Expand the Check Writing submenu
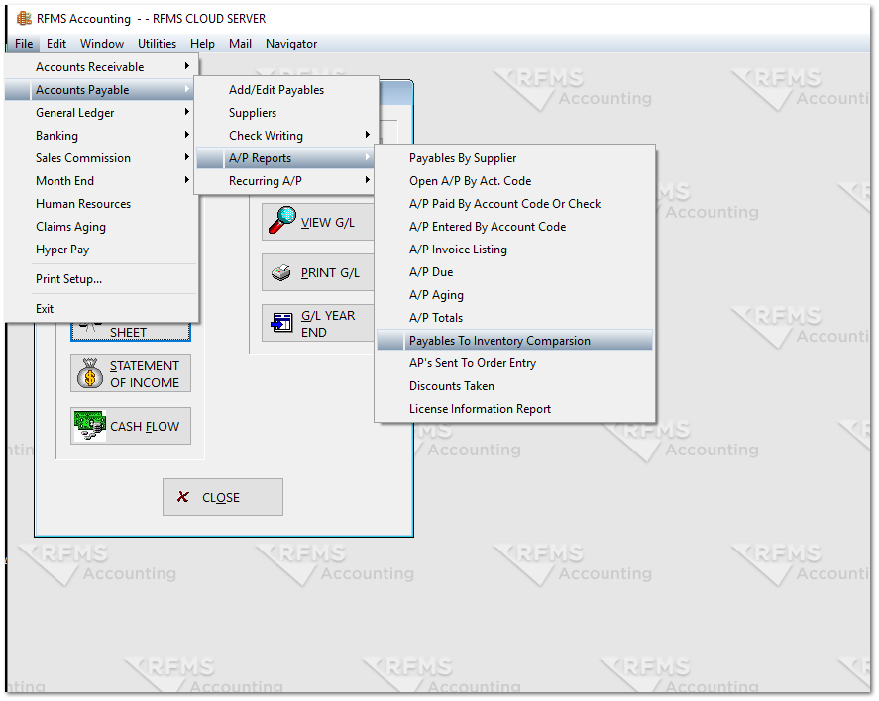The width and height of the screenshot is (879, 701). pyautogui.click(x=286, y=136)
